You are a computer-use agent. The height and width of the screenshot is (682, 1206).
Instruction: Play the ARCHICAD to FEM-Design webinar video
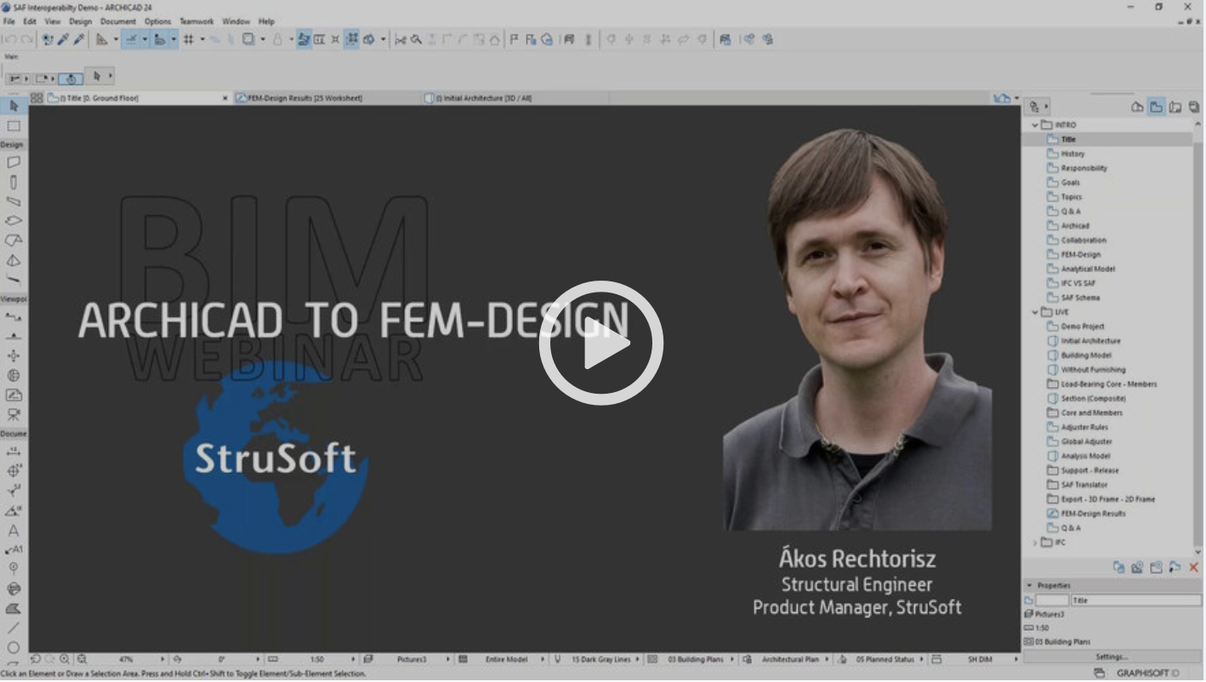tap(601, 343)
